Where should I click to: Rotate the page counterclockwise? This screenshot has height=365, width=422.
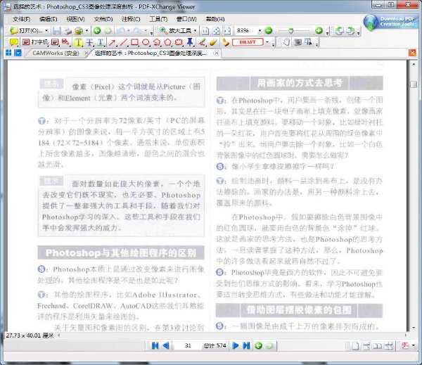click(339, 31)
